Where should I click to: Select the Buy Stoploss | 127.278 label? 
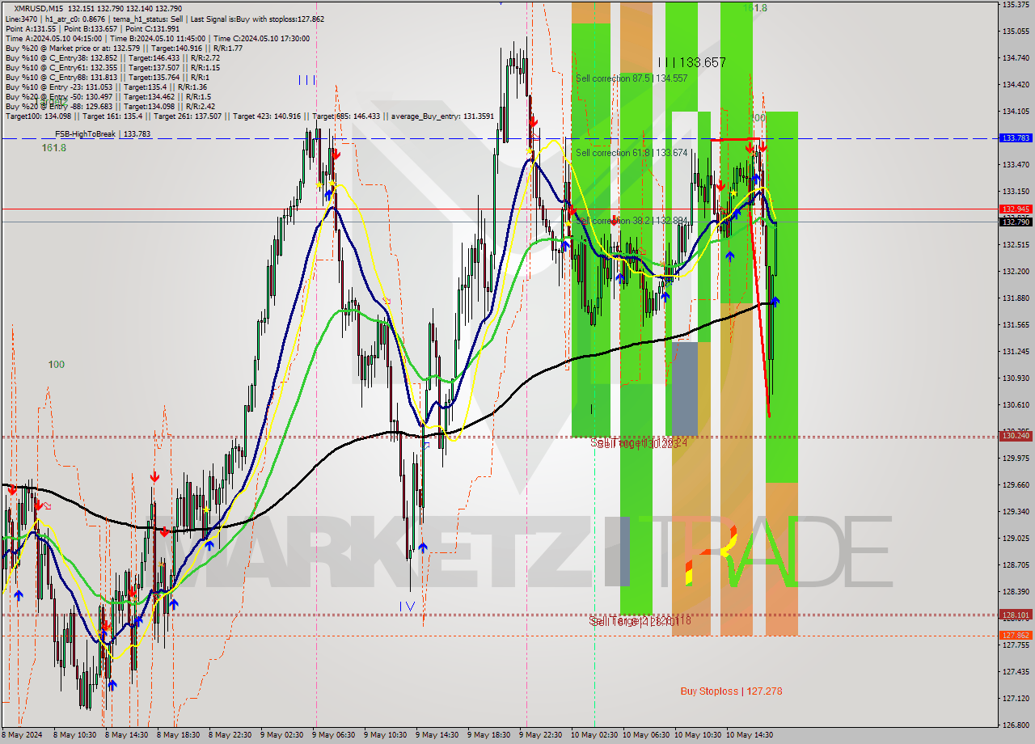(731, 691)
